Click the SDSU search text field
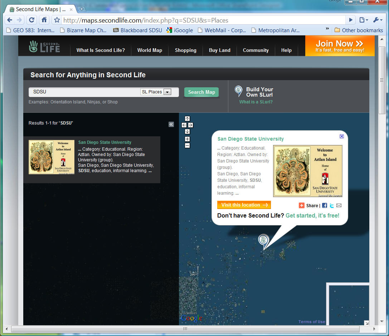389x336 pixels. coord(84,92)
